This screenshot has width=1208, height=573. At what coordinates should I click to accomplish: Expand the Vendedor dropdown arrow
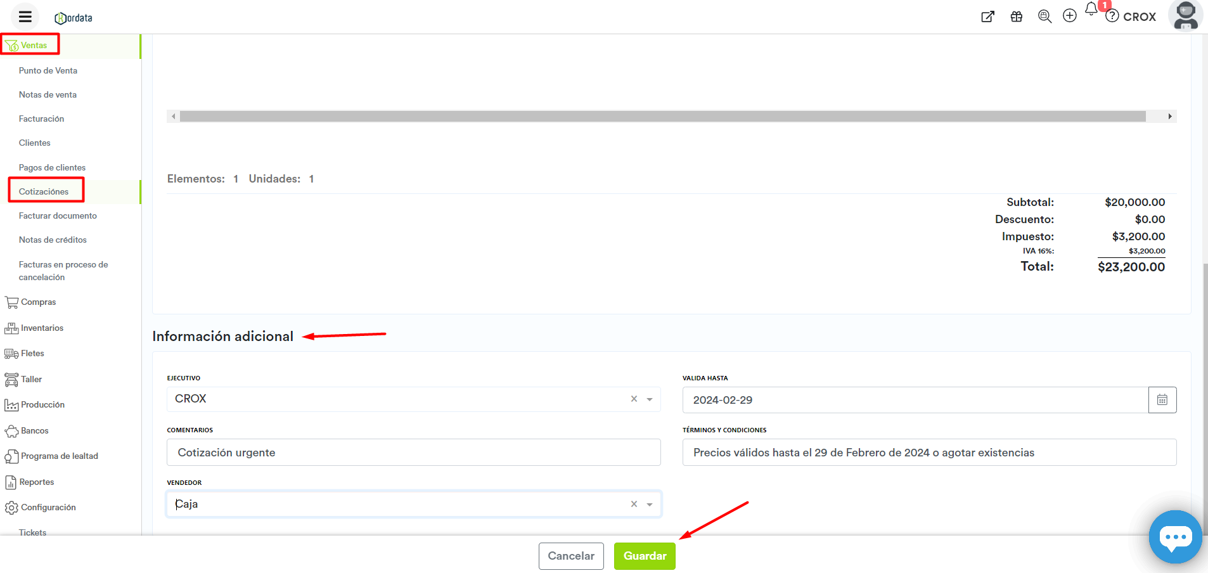point(650,505)
